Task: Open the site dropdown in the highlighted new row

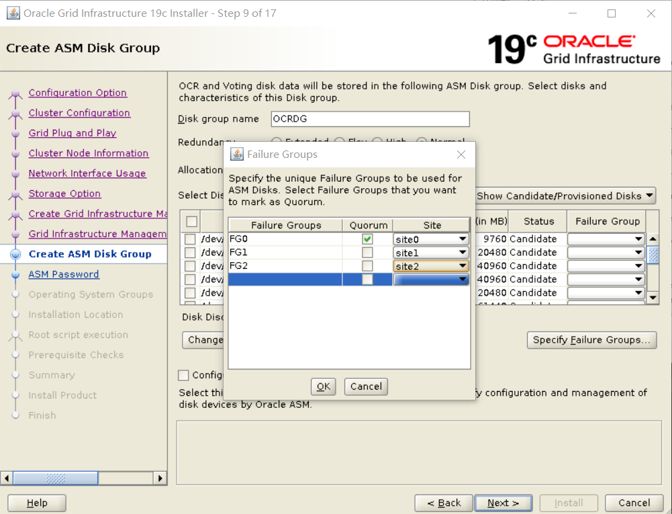Action: pyautogui.click(x=431, y=280)
